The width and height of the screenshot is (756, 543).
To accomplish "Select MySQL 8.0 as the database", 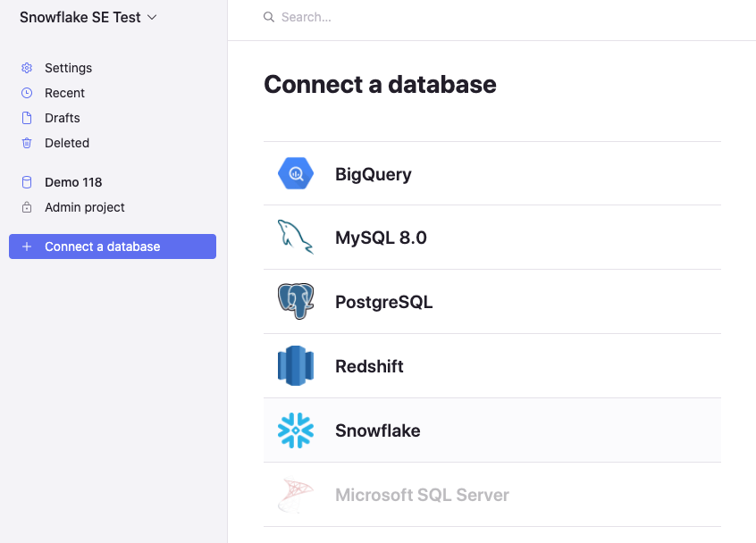I will (381, 238).
